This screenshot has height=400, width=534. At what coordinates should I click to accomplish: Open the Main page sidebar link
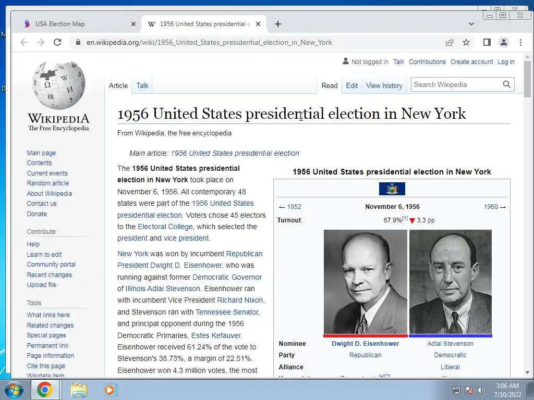[x=41, y=153]
